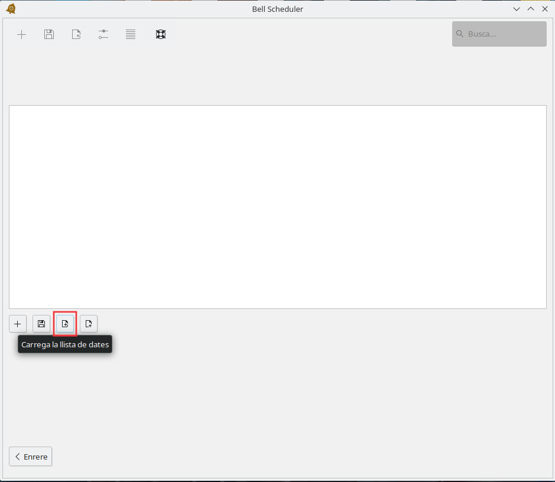Click the magnifying glass in the search box

click(x=460, y=34)
